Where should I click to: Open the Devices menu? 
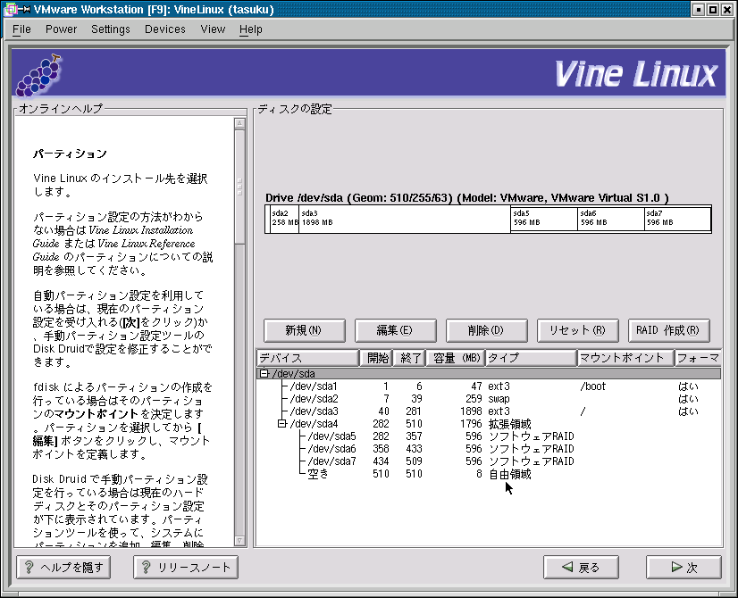click(x=164, y=29)
